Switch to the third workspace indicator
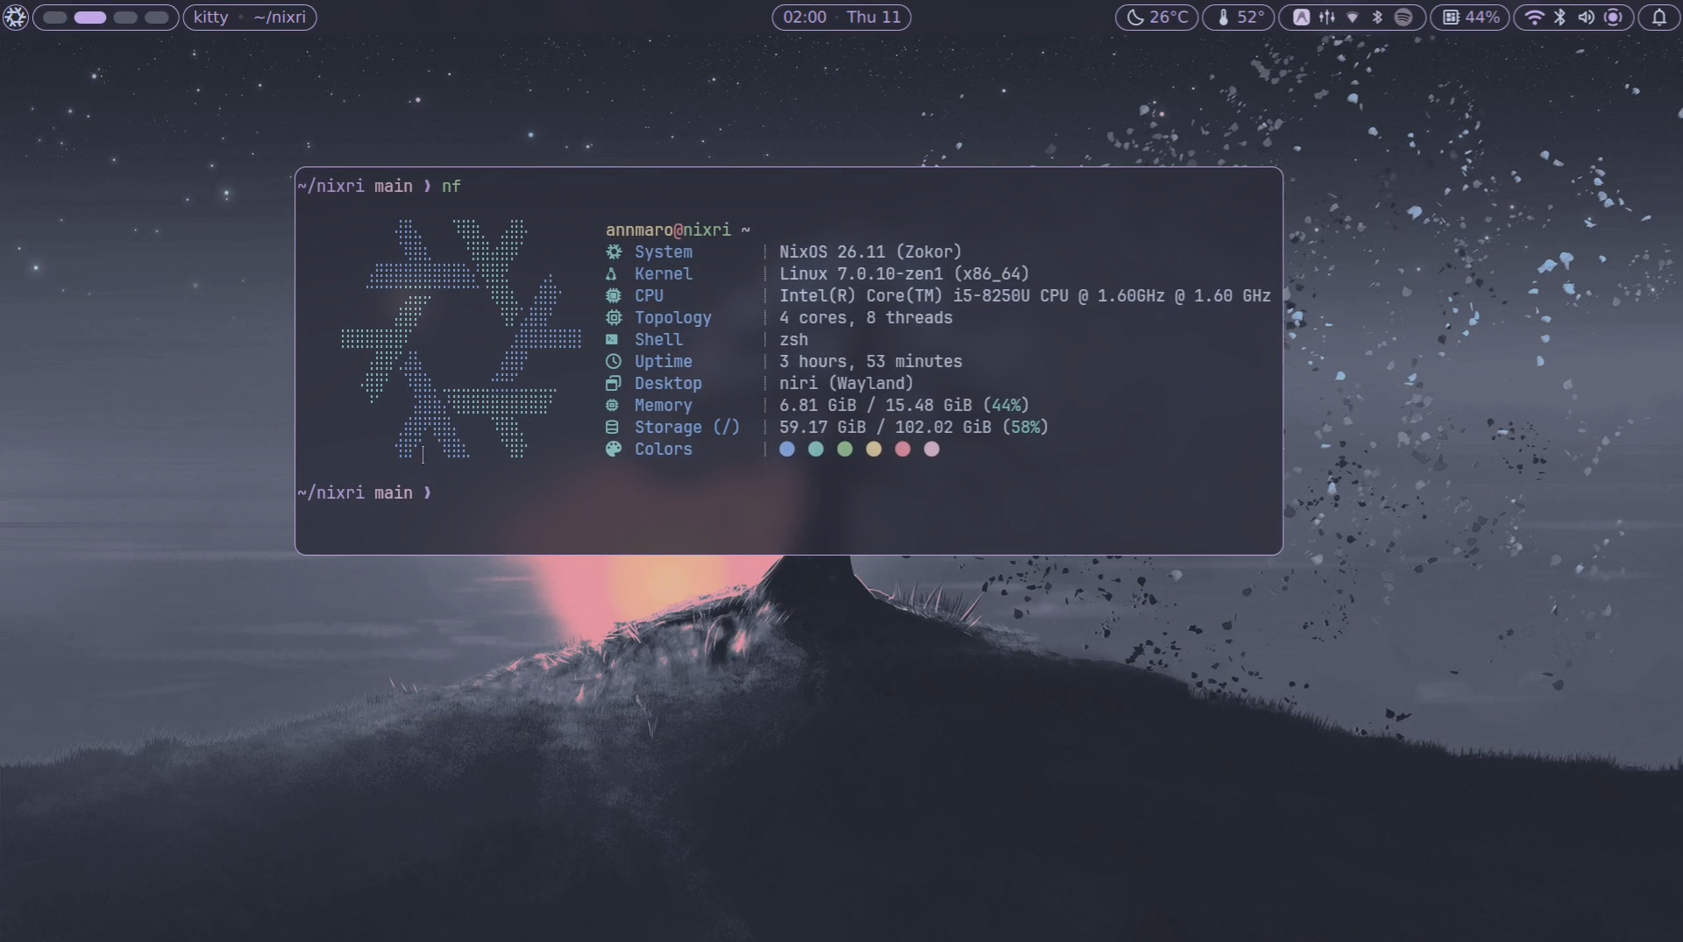Viewport: 1683px width, 942px height. click(x=125, y=18)
